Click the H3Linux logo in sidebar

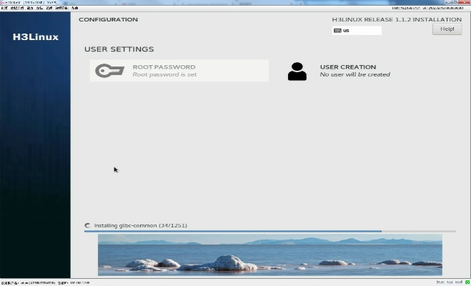click(36, 36)
